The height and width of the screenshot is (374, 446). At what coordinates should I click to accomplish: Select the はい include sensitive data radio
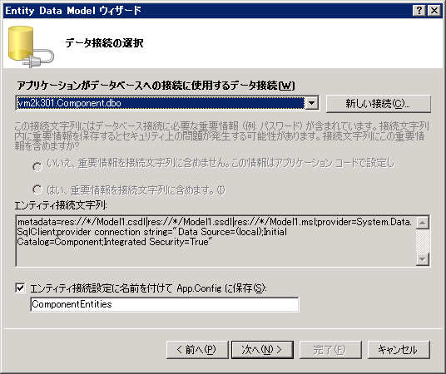click(x=37, y=189)
